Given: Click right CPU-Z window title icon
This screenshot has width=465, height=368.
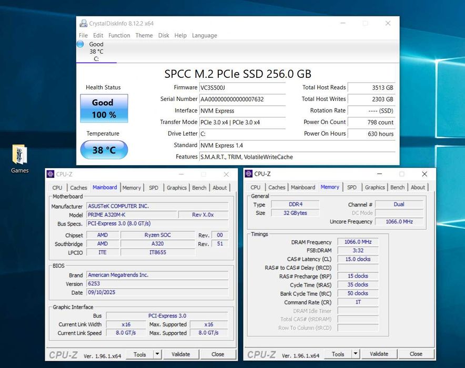Looking at the screenshot, I should coord(248,173).
